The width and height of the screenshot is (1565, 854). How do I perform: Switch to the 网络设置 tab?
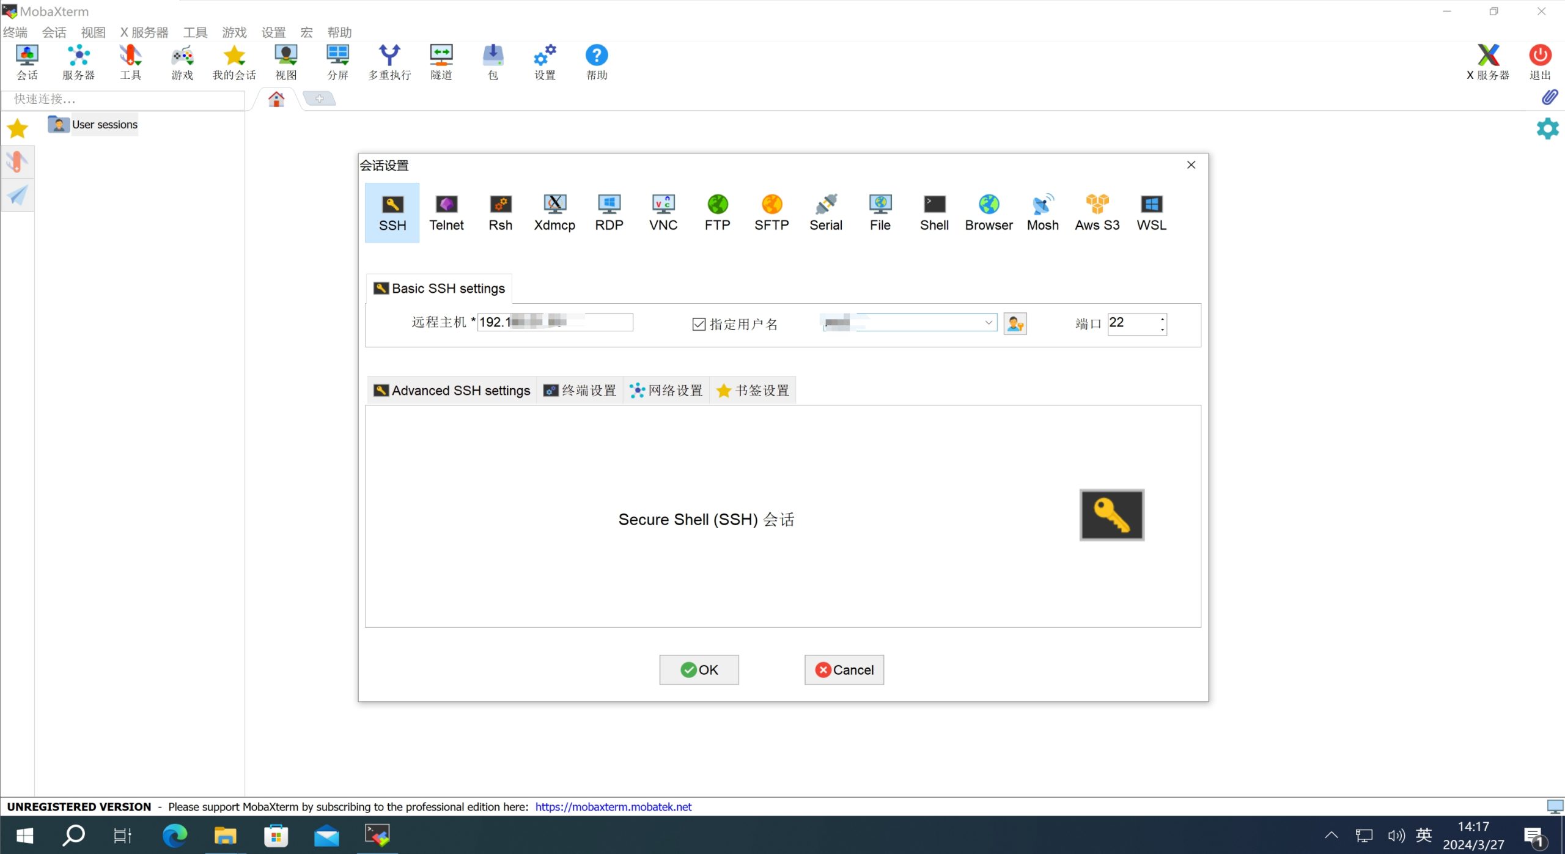point(666,391)
